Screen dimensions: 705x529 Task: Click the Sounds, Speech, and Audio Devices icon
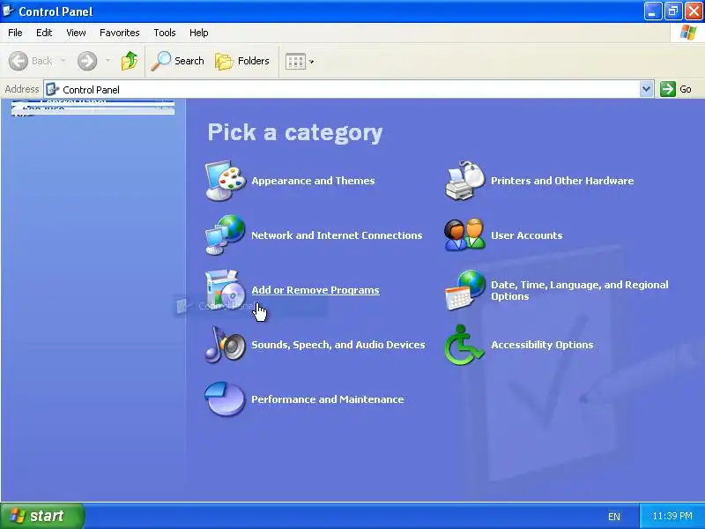(x=226, y=344)
